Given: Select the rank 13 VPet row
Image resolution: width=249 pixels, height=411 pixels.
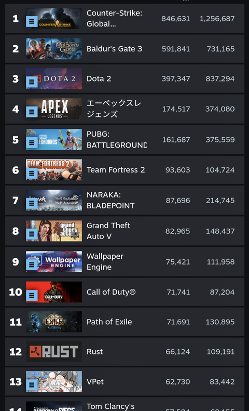Looking at the screenshot, I should click(x=125, y=381).
